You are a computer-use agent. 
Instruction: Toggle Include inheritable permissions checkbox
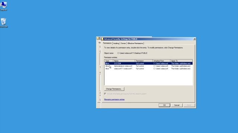tap(105, 94)
